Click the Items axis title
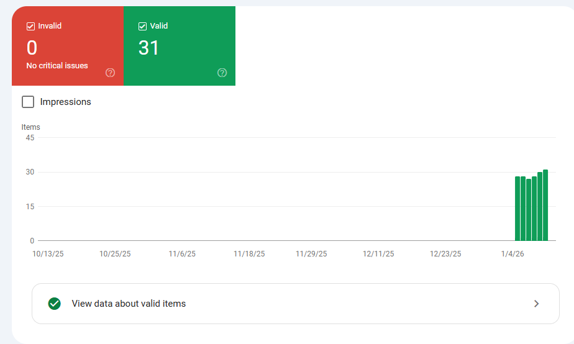The width and height of the screenshot is (574, 344). pos(31,127)
